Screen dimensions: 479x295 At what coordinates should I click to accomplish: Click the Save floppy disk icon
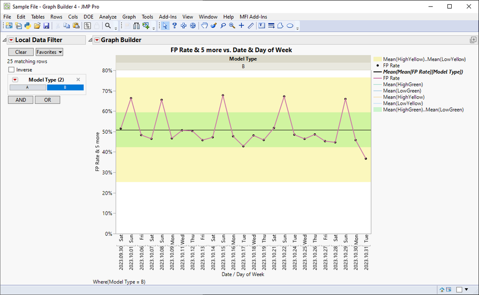tap(46, 26)
